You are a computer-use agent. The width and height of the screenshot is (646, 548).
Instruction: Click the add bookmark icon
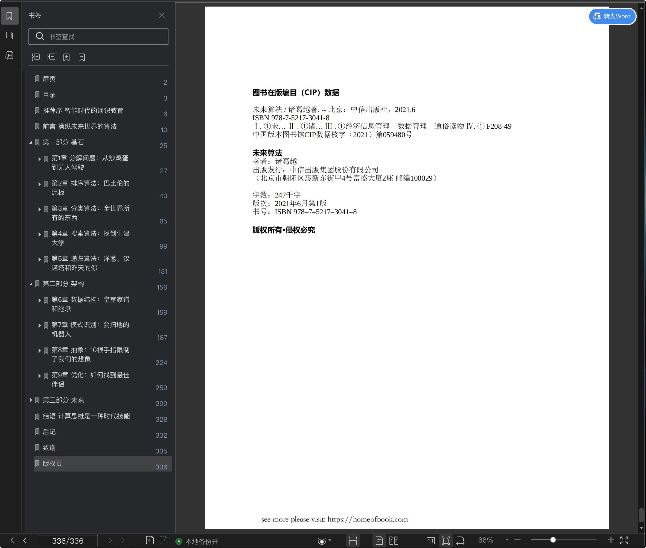coord(66,57)
